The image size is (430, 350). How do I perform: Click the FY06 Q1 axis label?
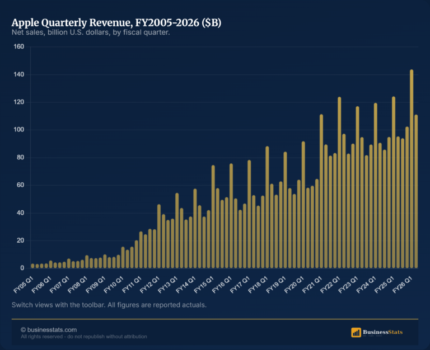[41, 285]
